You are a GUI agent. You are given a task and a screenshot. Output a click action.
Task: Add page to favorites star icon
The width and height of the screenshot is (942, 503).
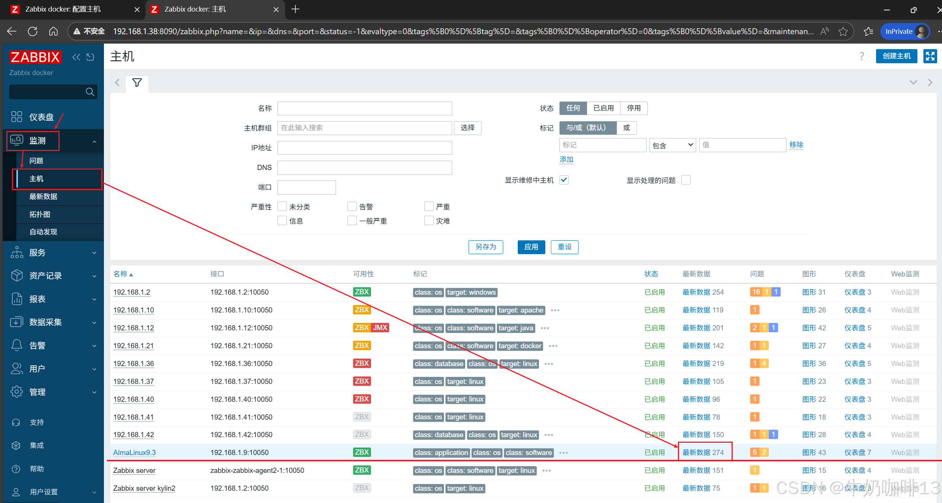843,31
